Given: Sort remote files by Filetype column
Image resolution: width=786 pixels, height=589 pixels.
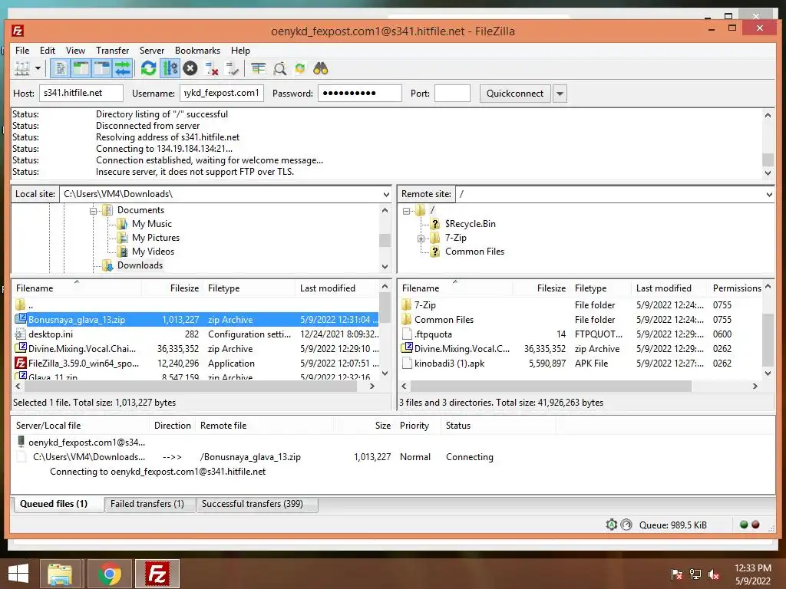Looking at the screenshot, I should 600,288.
